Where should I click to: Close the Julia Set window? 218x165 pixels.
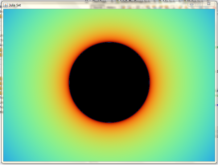point(209,4)
